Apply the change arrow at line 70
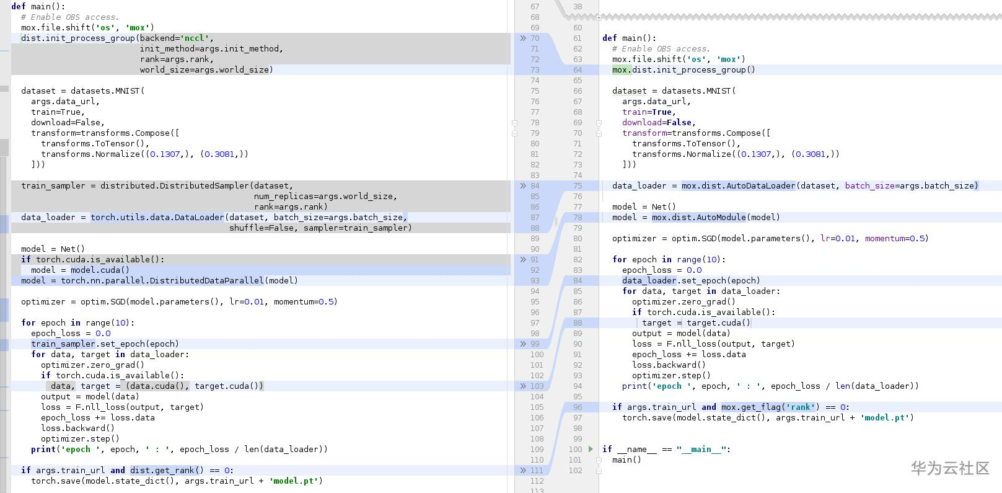This screenshot has width=1002, height=493. point(523,38)
